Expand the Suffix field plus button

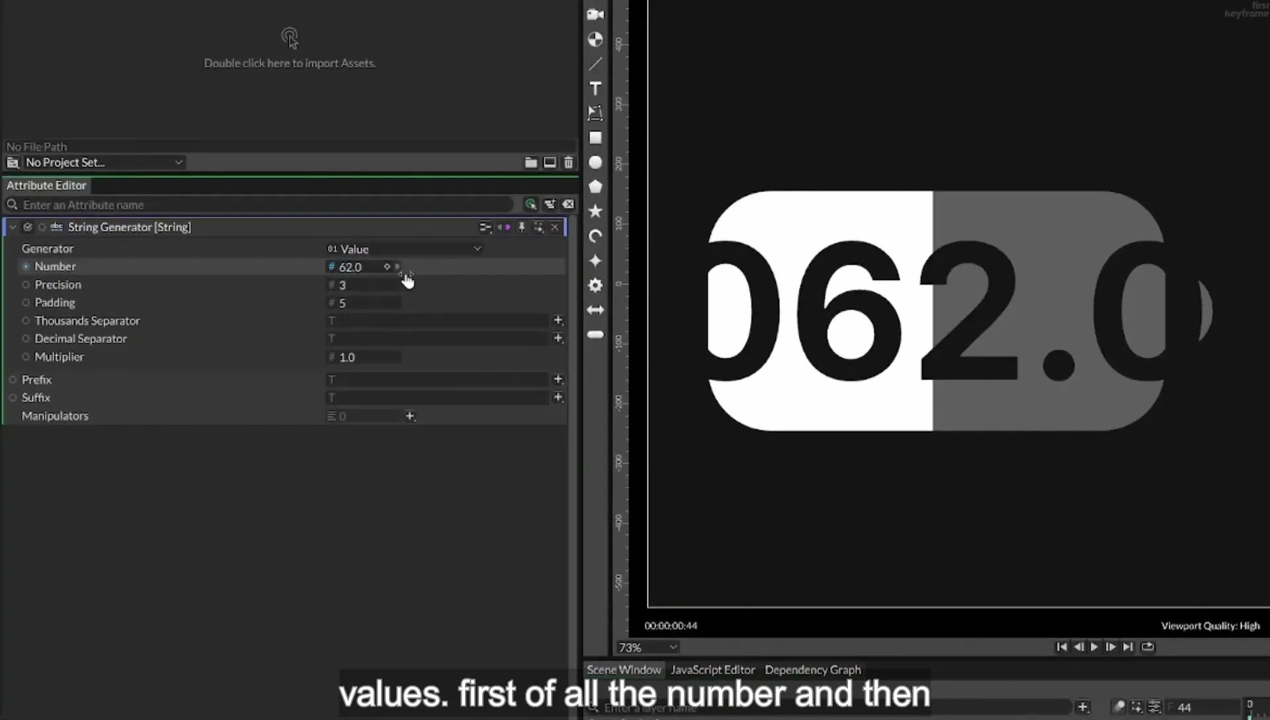pos(558,397)
